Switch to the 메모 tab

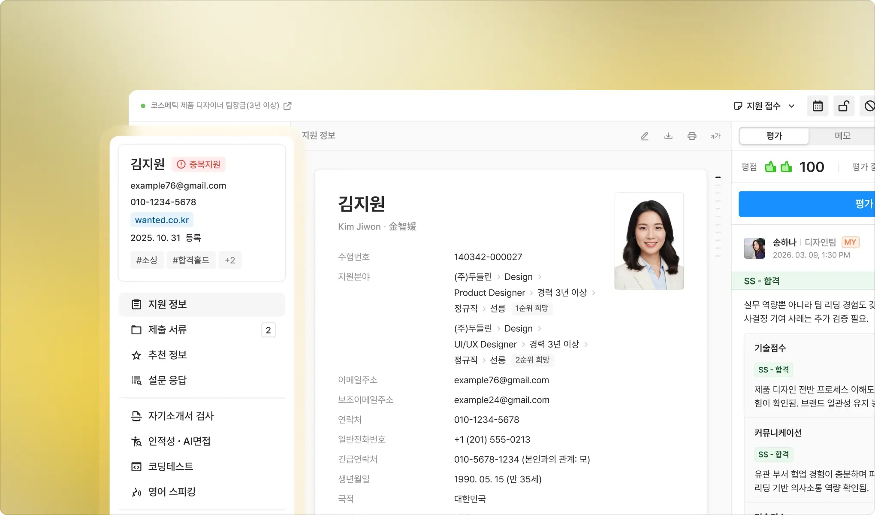tap(842, 136)
